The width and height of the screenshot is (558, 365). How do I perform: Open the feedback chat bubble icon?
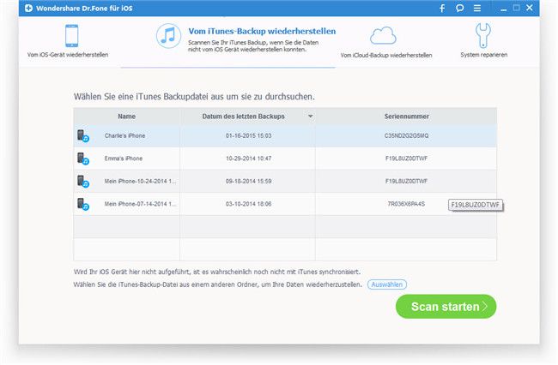pos(460,9)
